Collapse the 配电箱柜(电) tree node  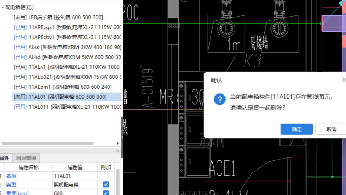click(x=3, y=7)
